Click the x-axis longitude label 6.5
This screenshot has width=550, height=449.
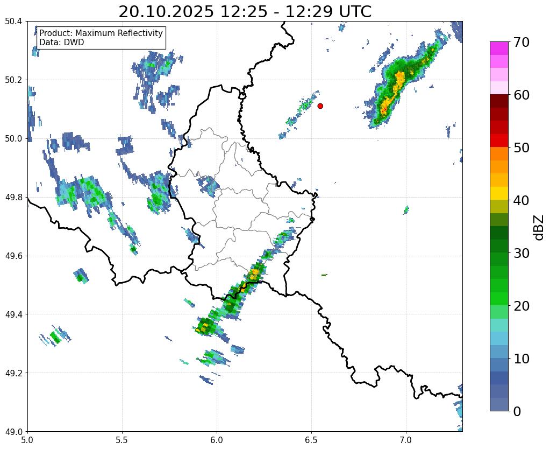[311, 440]
